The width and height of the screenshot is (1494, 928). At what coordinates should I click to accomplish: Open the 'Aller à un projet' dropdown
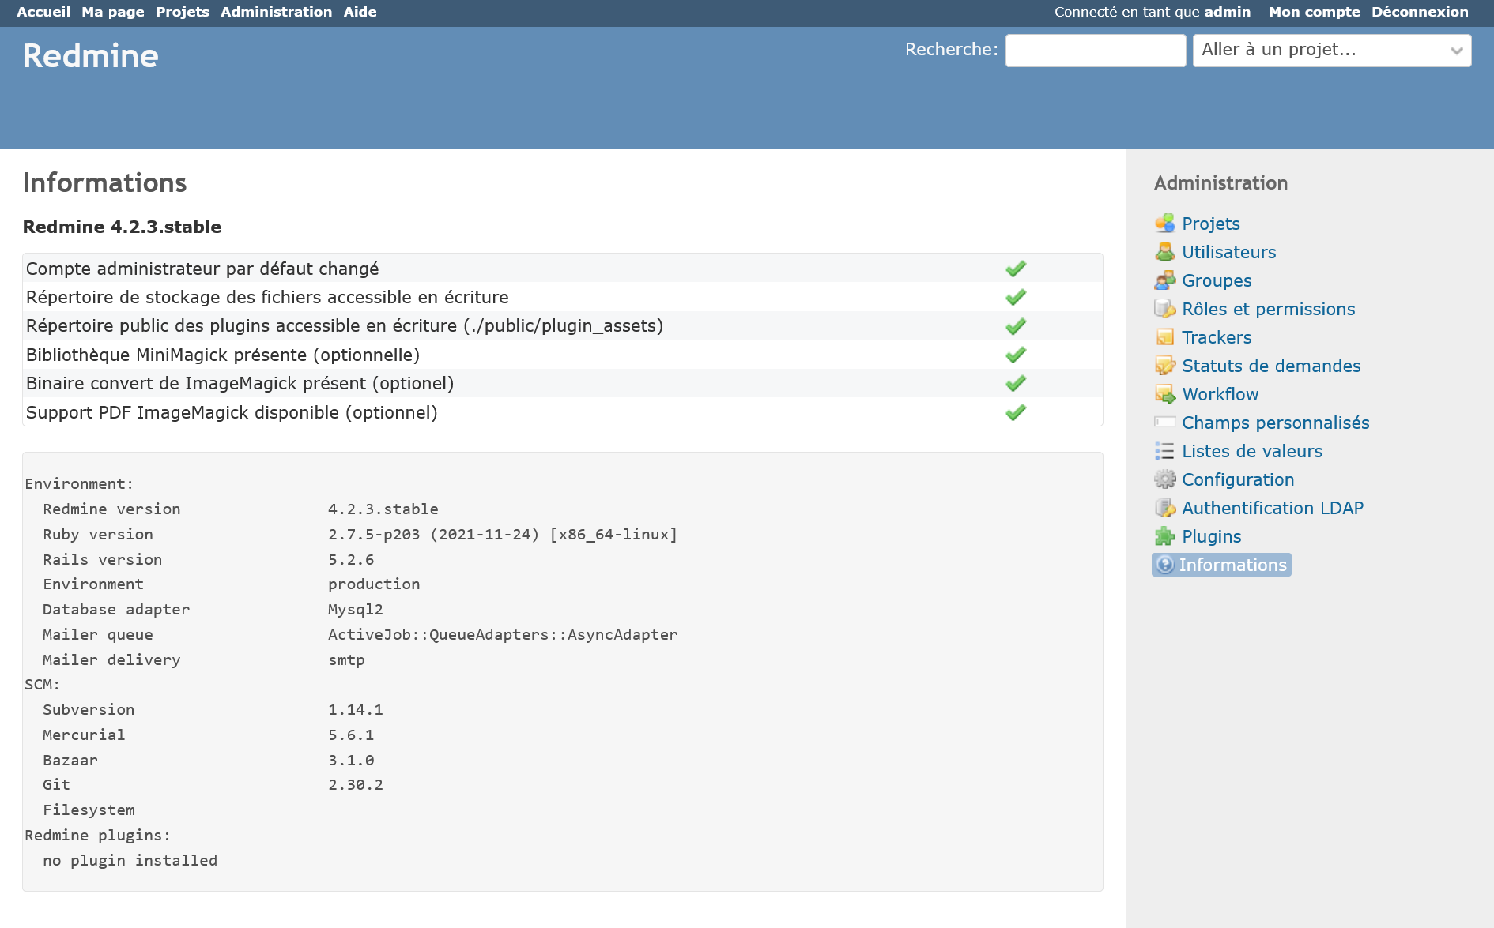point(1331,51)
